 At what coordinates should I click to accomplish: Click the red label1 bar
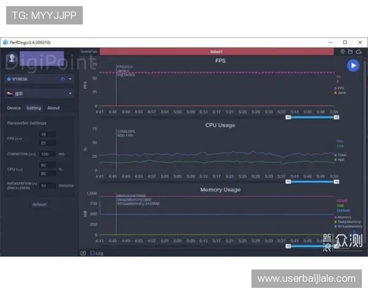pos(218,52)
